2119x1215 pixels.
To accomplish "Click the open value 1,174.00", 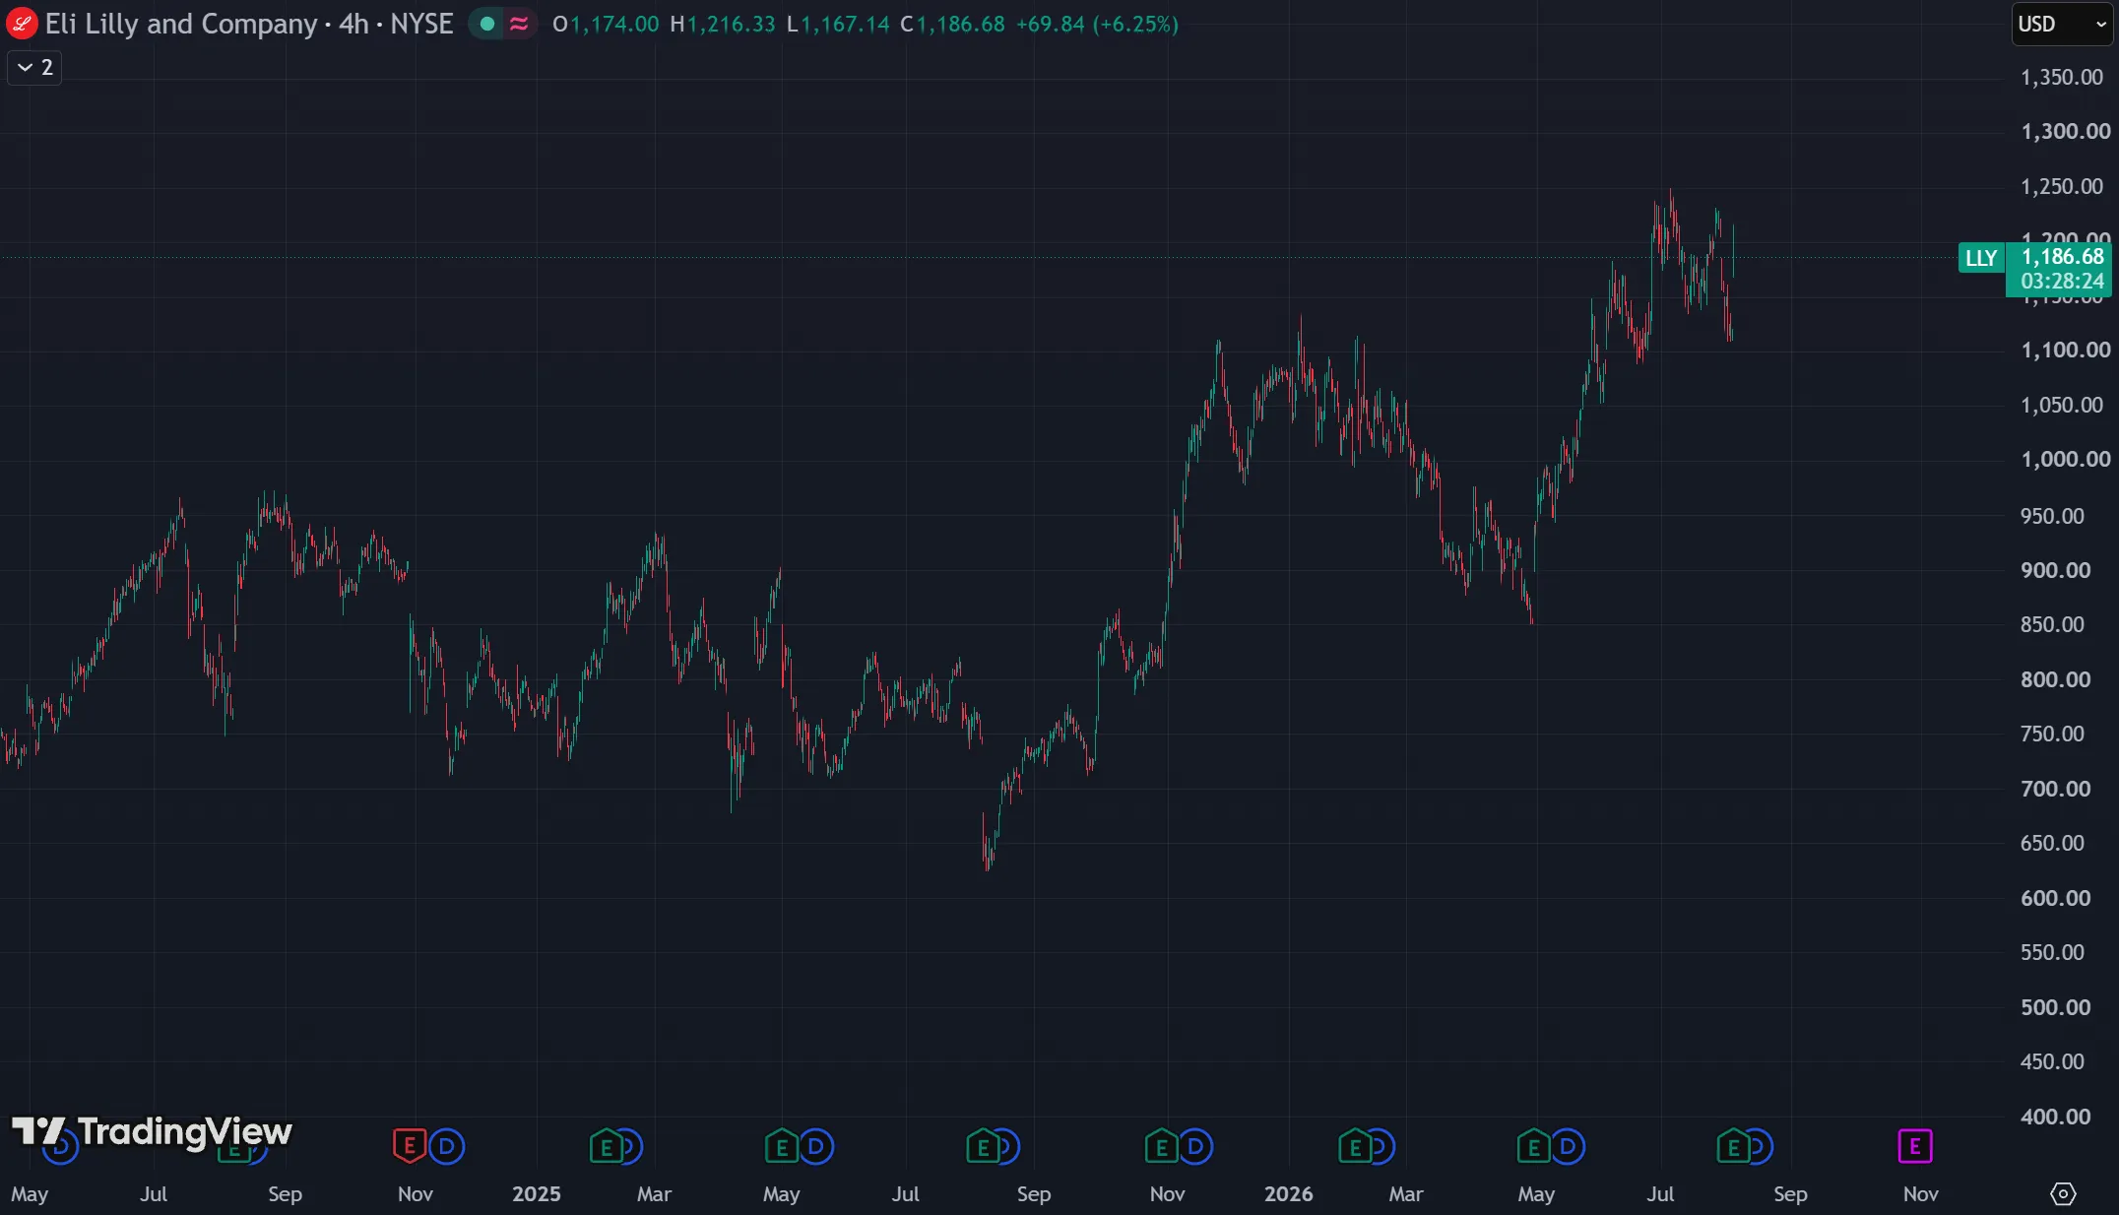I will pos(615,24).
